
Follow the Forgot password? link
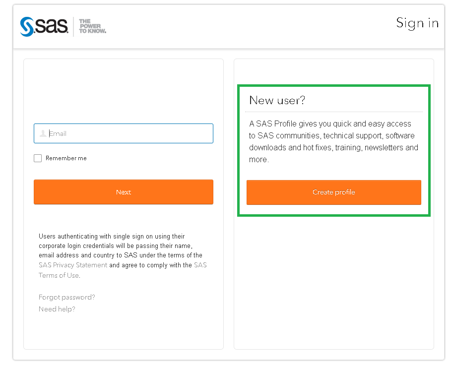[66, 297]
